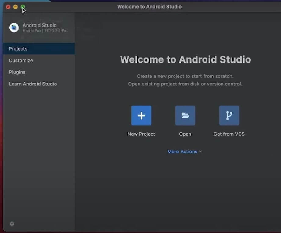The height and width of the screenshot is (233, 281).
Task: Click the Open folder icon
Action: click(x=185, y=116)
